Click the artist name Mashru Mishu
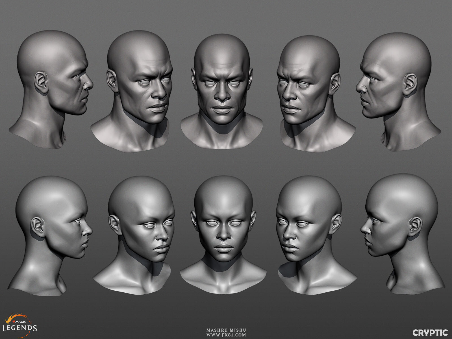Screen dimensions: 452x339 pos(226,330)
